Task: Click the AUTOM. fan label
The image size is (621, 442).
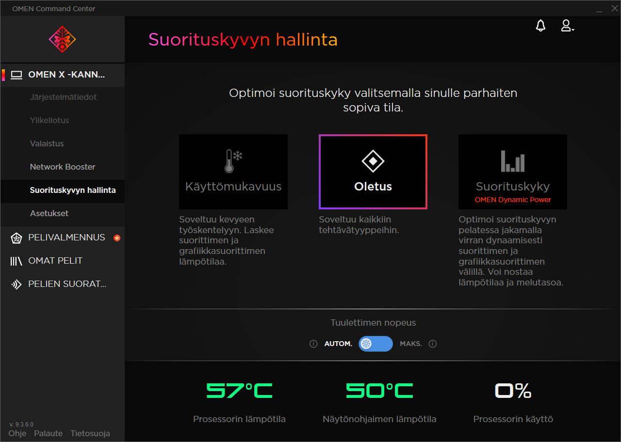Action: coord(338,344)
